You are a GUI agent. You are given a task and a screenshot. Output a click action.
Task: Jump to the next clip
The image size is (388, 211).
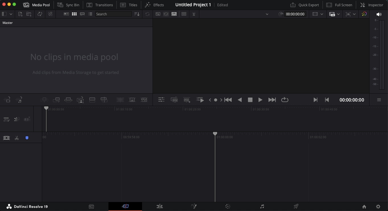pyautogui.click(x=272, y=100)
